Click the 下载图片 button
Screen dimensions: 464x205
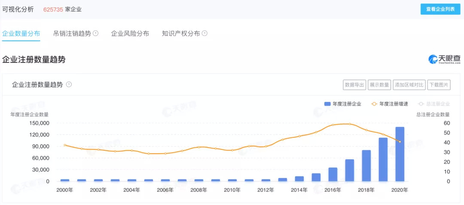[x=439, y=85]
